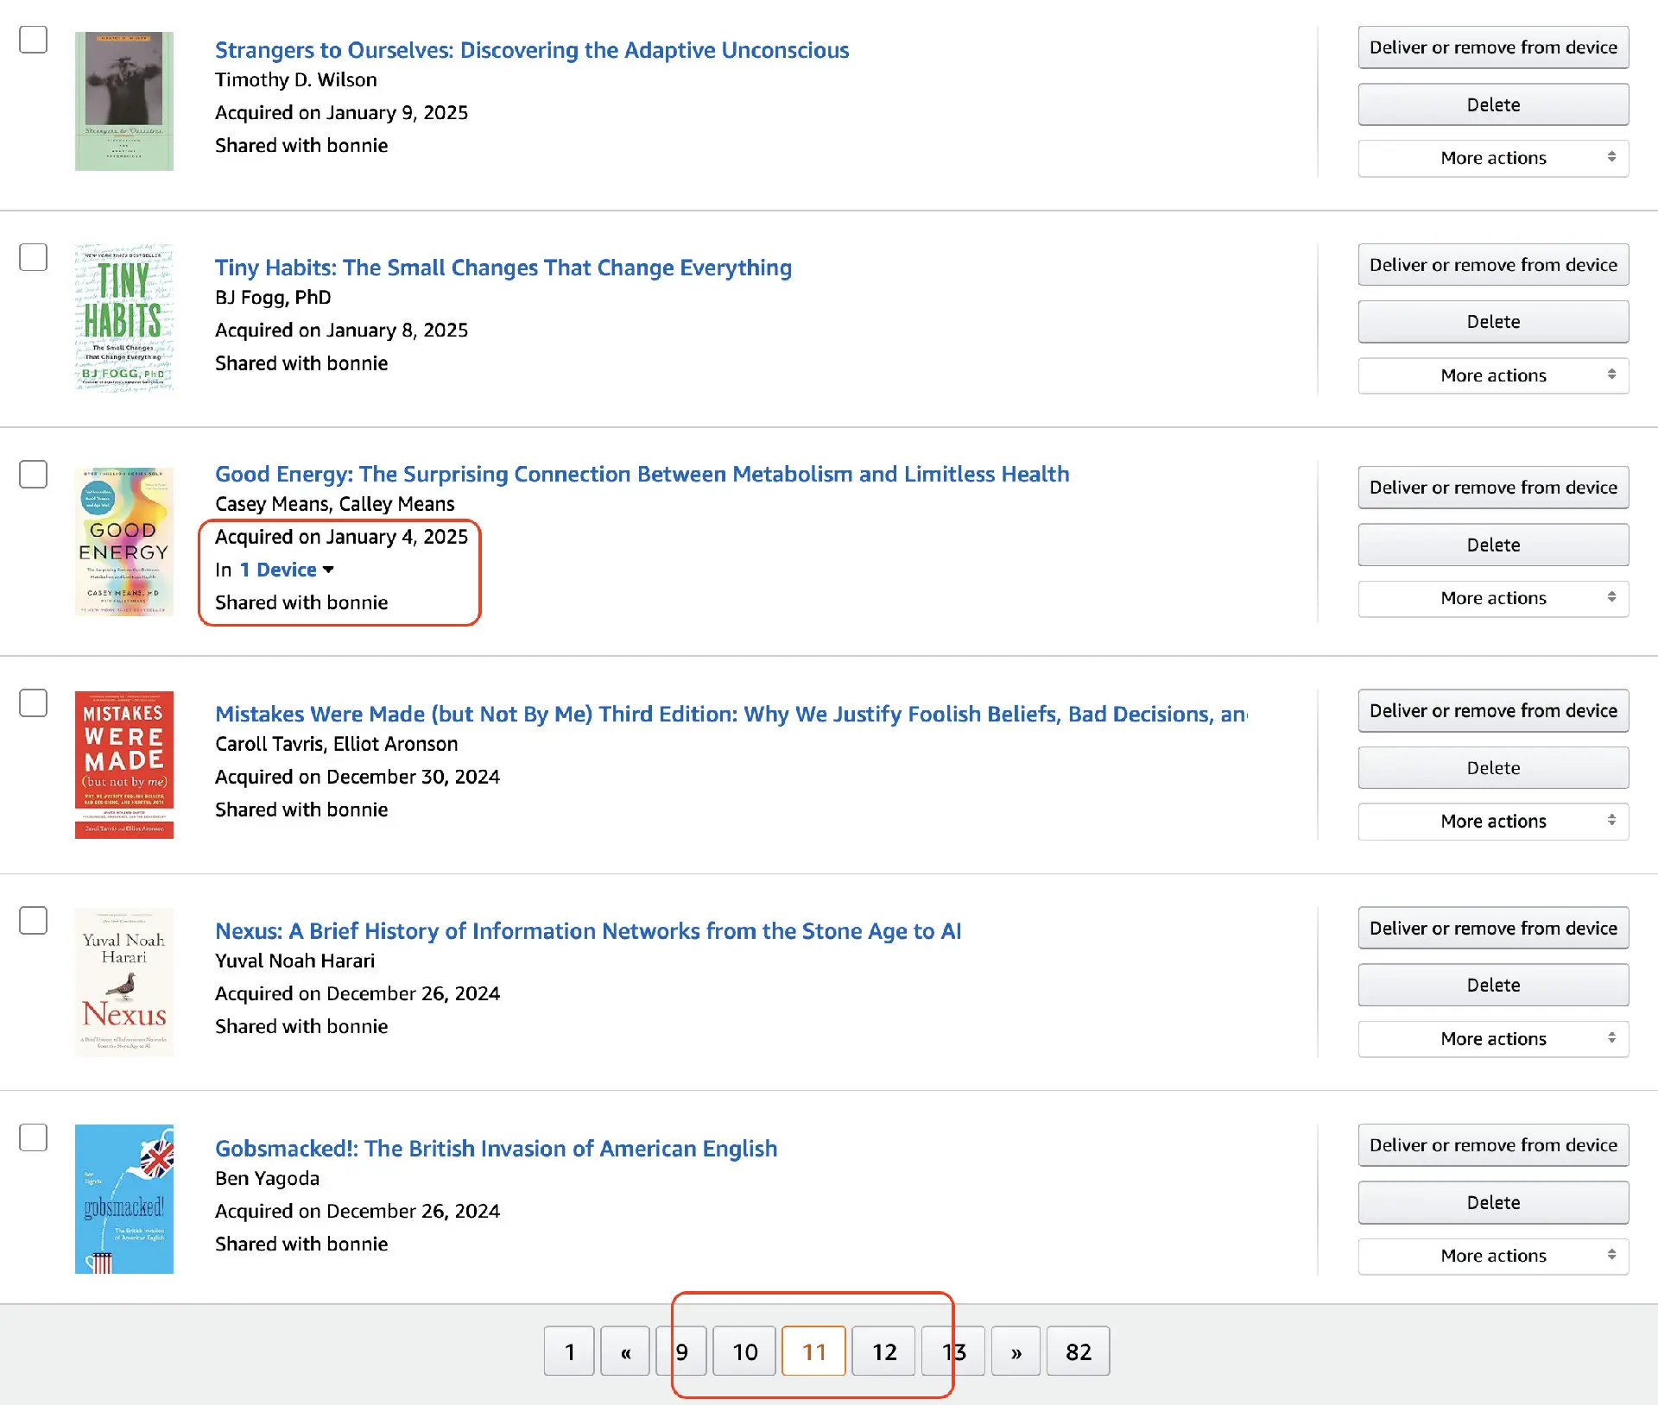
Task: Click the Nexus book cover thumbnail
Action: pyautogui.click(x=123, y=982)
